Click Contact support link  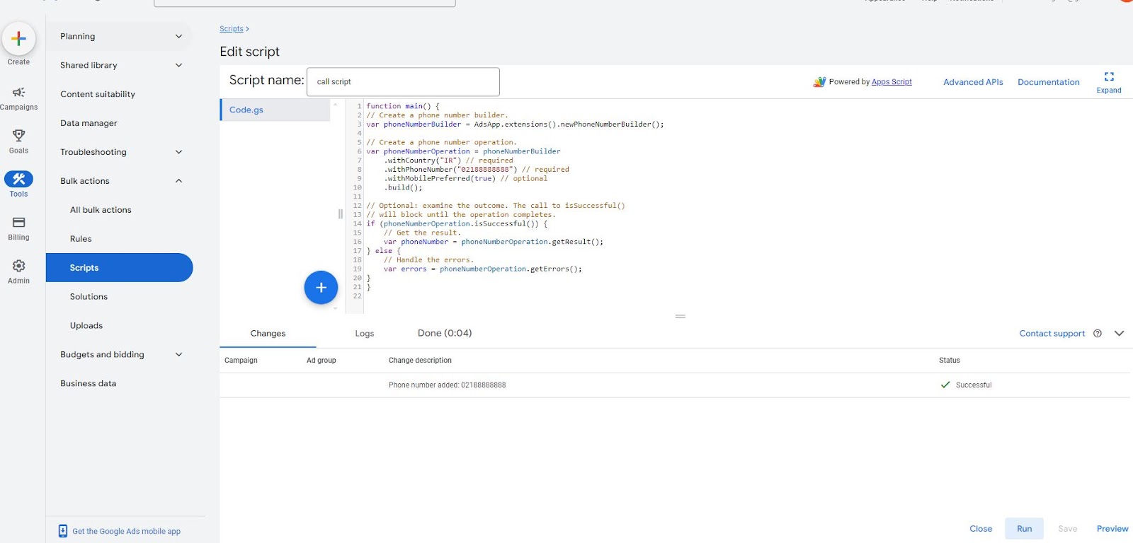[x=1052, y=334]
